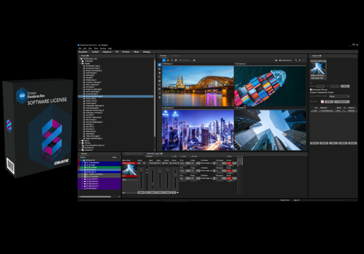This screenshot has height=254, width=364.
Task: Open the File menu
Action: 80,49
